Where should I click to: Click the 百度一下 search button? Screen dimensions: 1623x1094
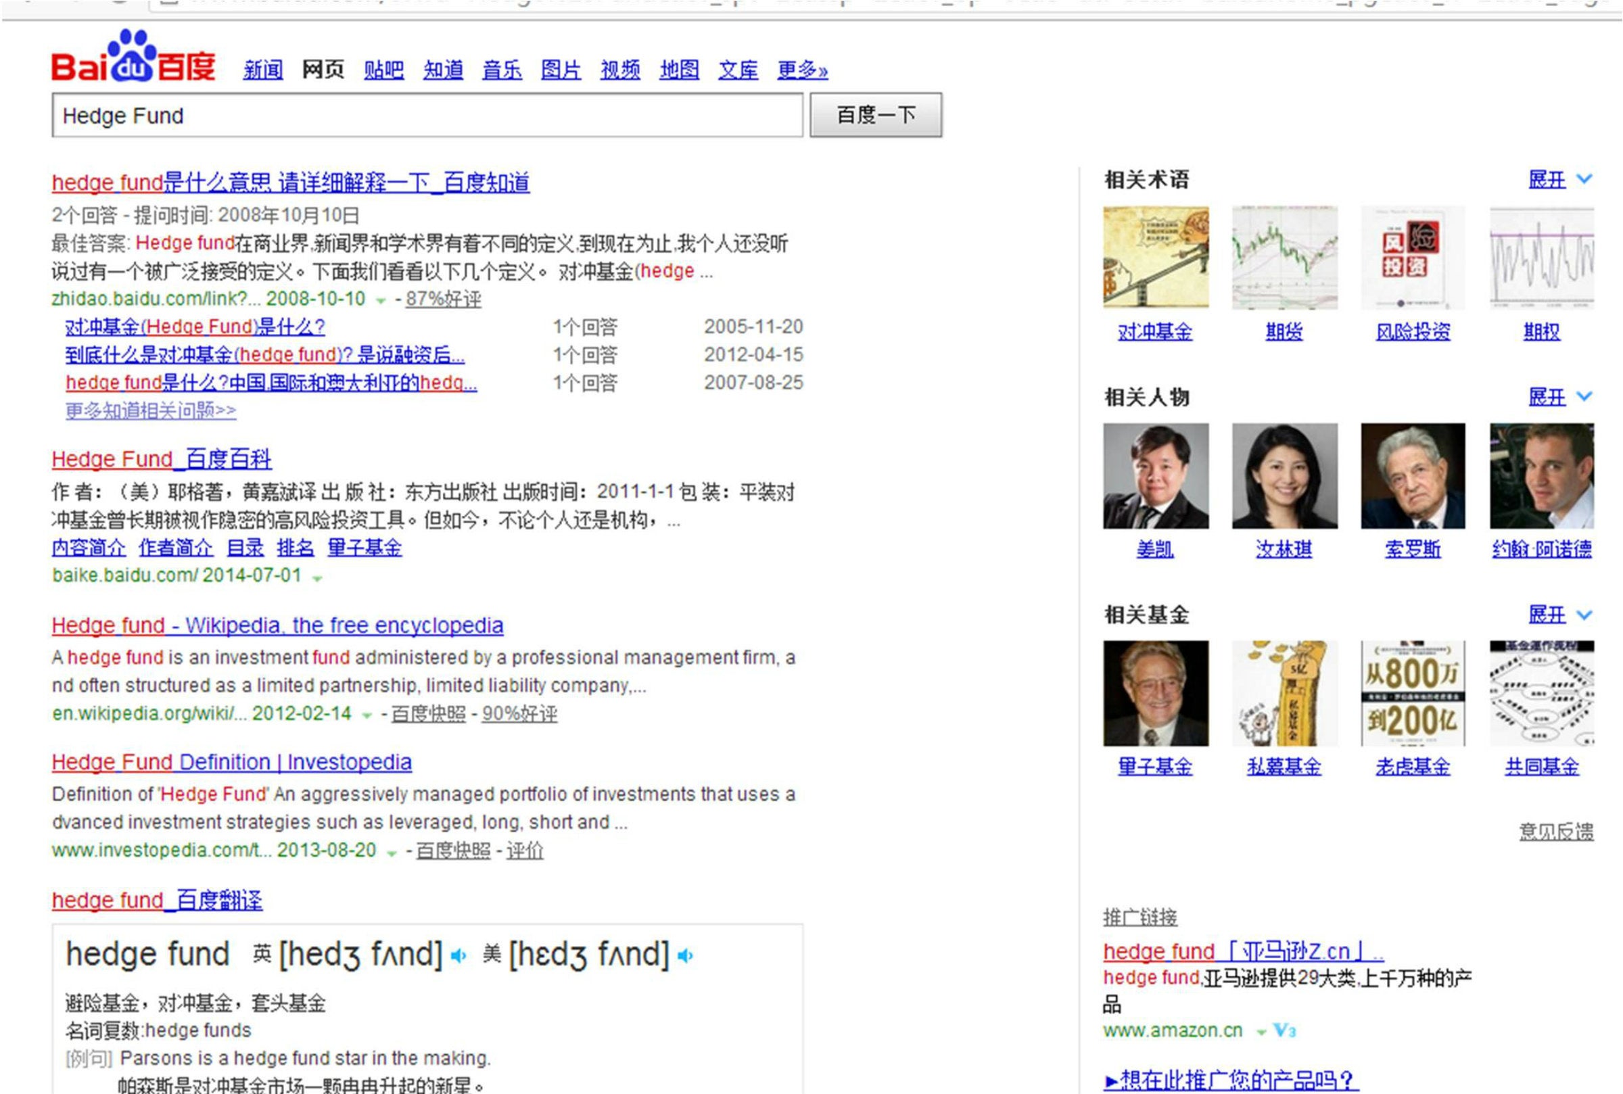tap(876, 115)
